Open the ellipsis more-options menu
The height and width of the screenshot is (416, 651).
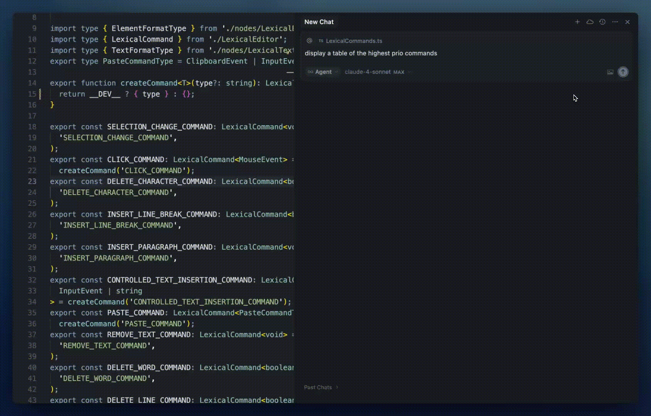click(615, 22)
